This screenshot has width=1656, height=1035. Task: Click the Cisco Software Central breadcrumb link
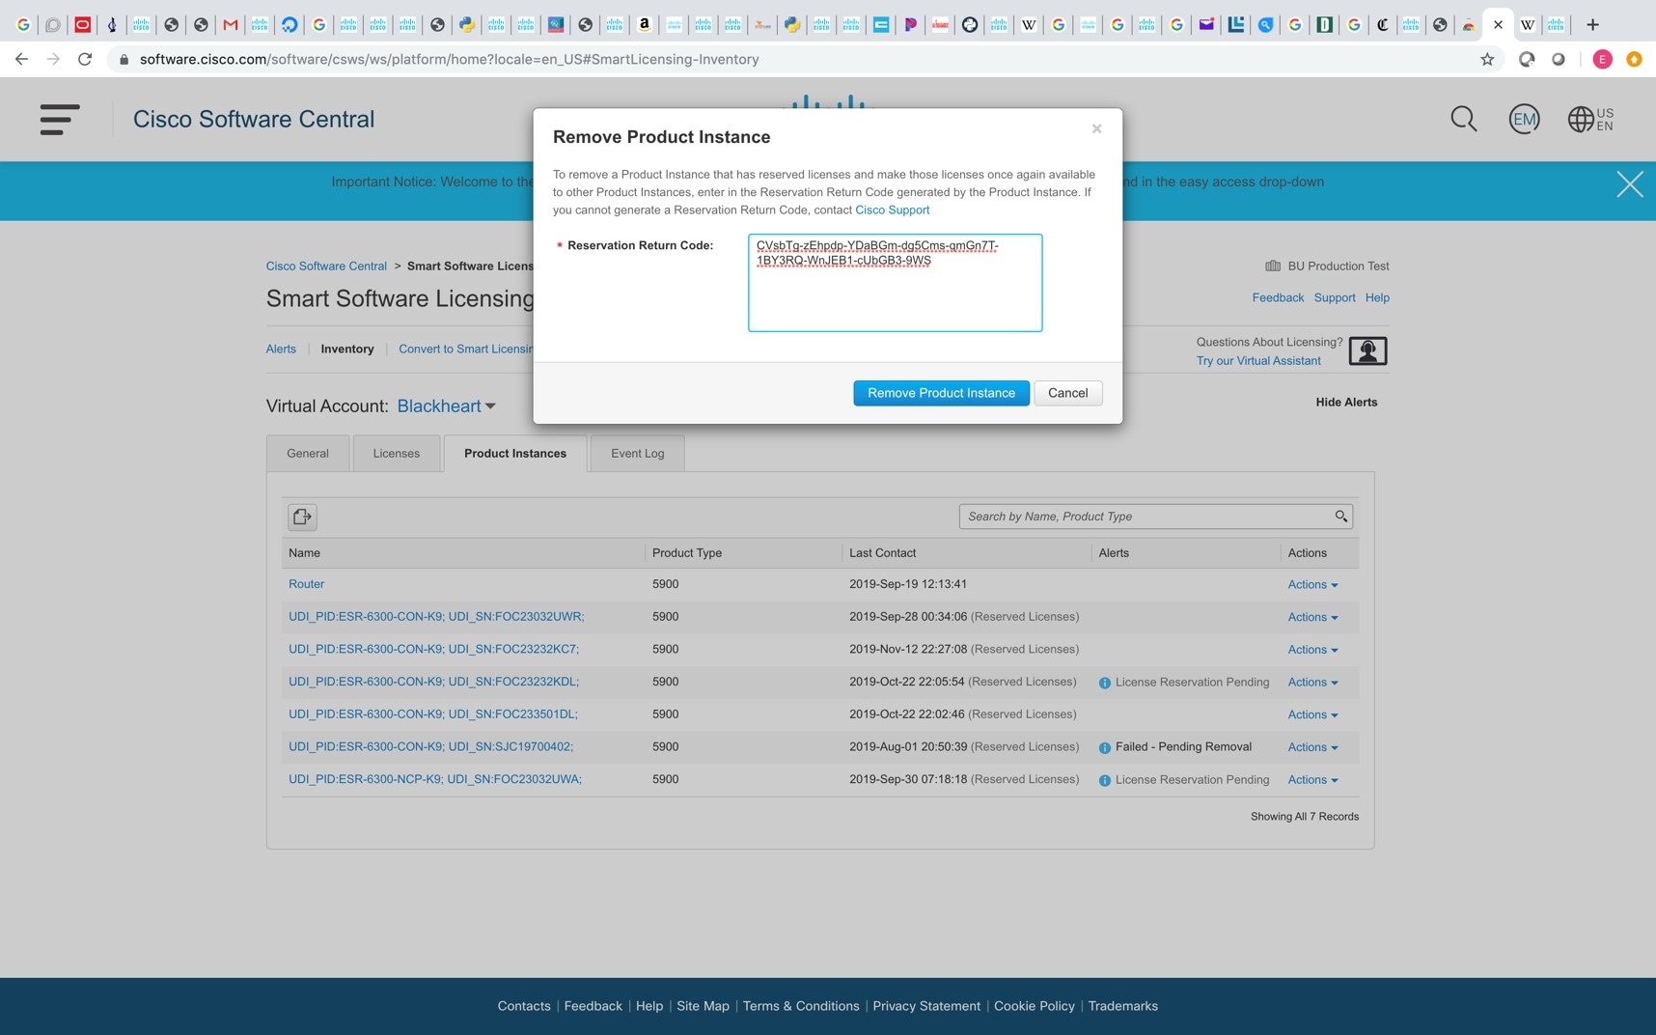pyautogui.click(x=326, y=266)
